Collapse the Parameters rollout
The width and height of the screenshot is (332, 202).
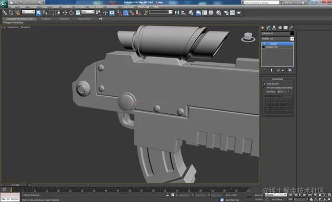pyautogui.click(x=277, y=79)
